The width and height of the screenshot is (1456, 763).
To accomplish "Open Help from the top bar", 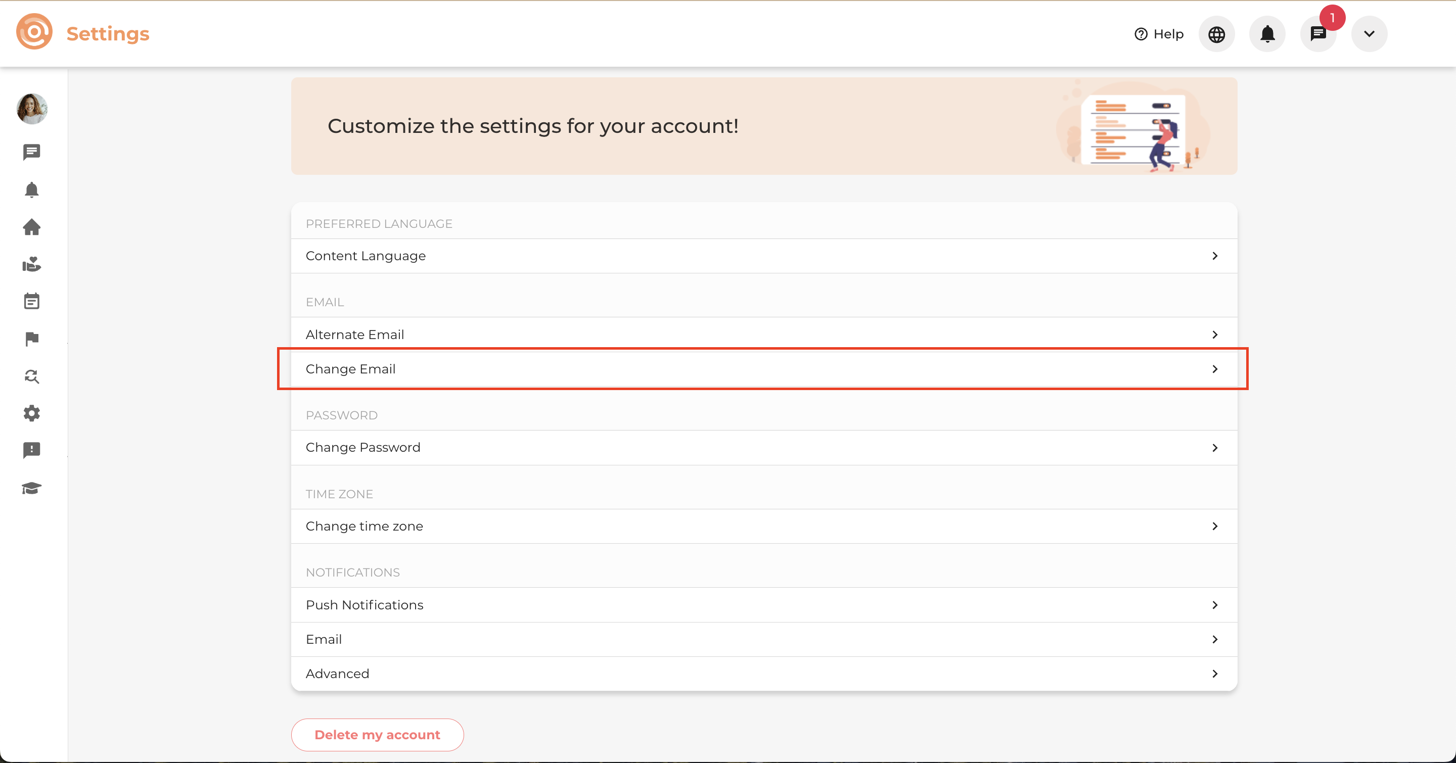I will coord(1159,34).
